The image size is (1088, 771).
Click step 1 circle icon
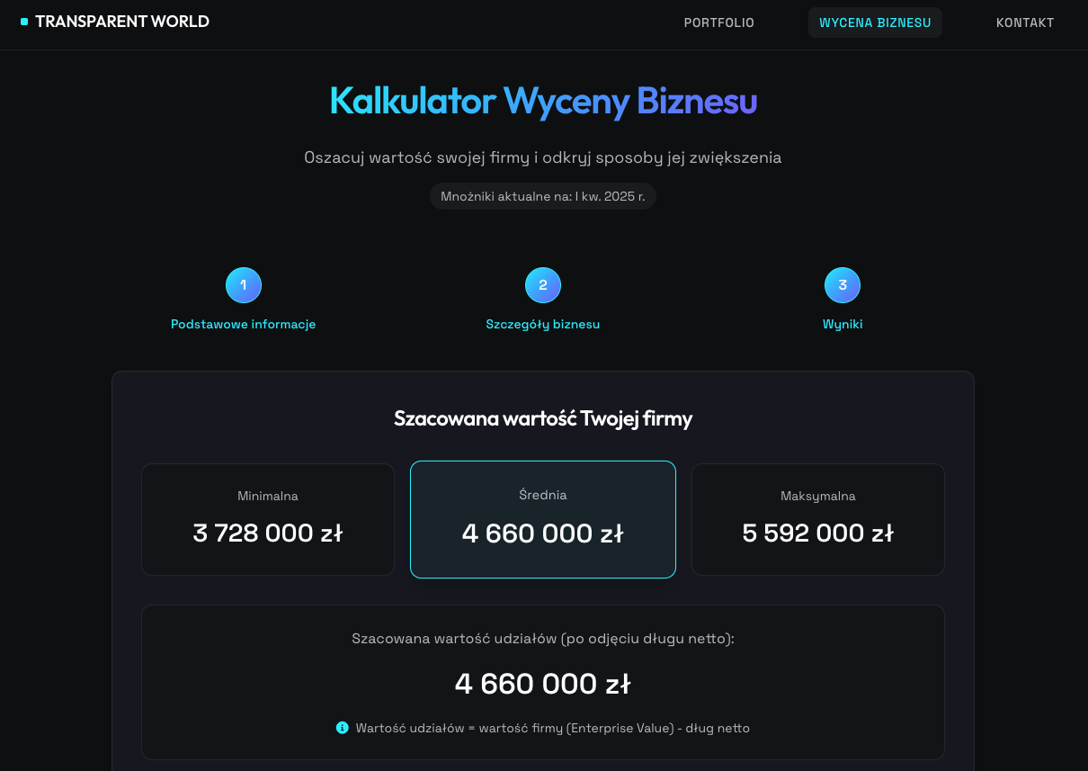tap(244, 285)
